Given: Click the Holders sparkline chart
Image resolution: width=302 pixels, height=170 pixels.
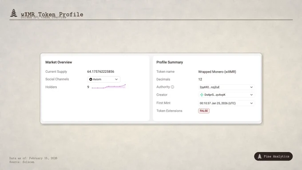Looking at the screenshot, I should coord(109,87).
